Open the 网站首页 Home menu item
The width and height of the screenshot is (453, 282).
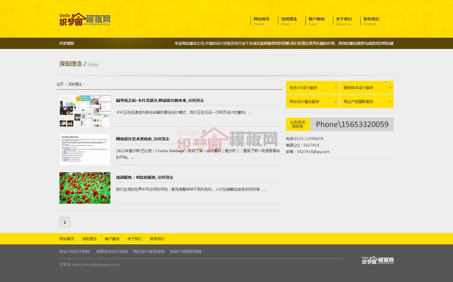pyautogui.click(x=261, y=21)
